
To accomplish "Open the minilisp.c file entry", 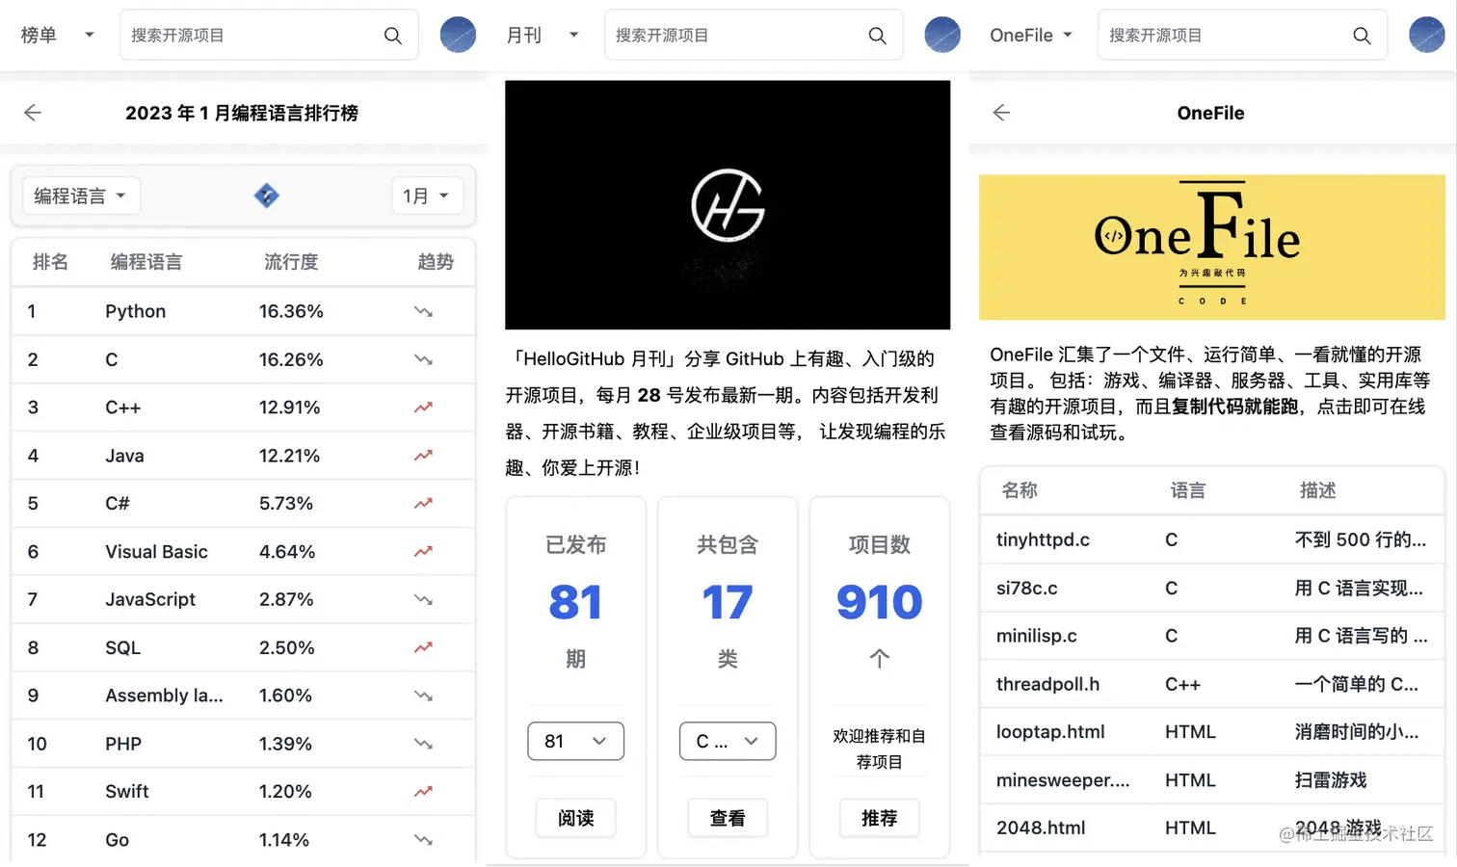I will pos(1037,636).
